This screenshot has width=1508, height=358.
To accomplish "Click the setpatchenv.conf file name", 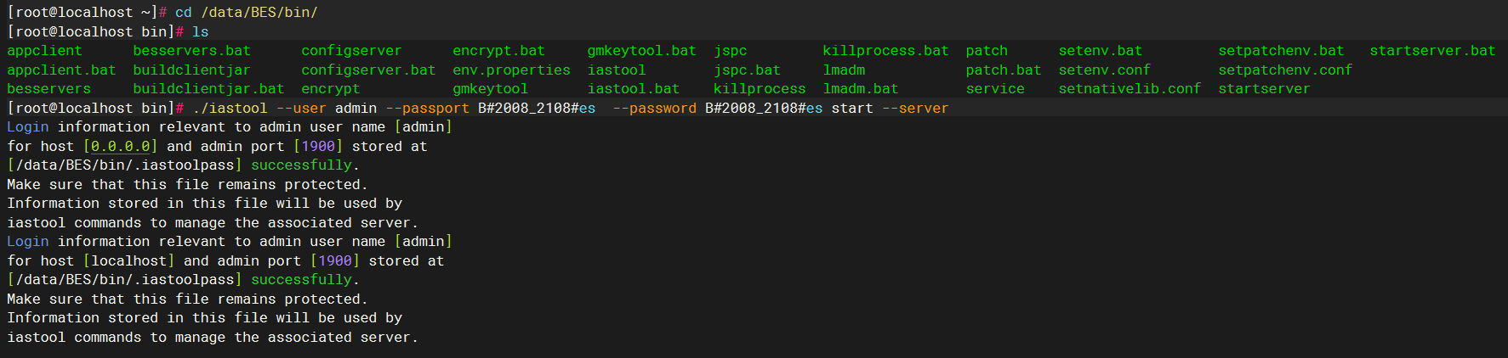I will [x=1285, y=70].
